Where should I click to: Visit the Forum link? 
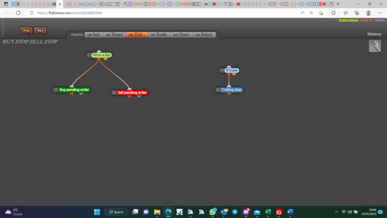click(380, 20)
